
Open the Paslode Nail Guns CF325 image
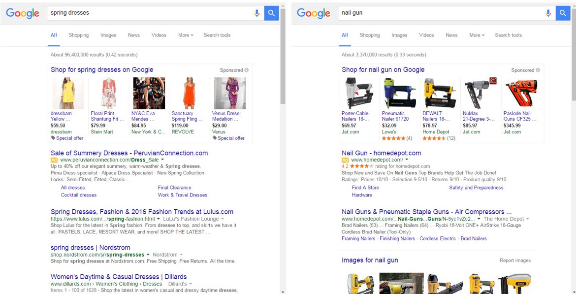[521, 93]
